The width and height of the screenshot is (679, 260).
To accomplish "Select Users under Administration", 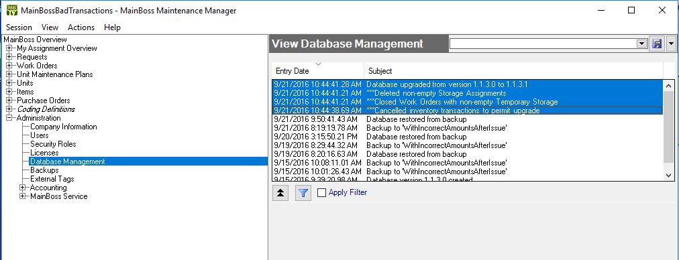I will point(40,135).
